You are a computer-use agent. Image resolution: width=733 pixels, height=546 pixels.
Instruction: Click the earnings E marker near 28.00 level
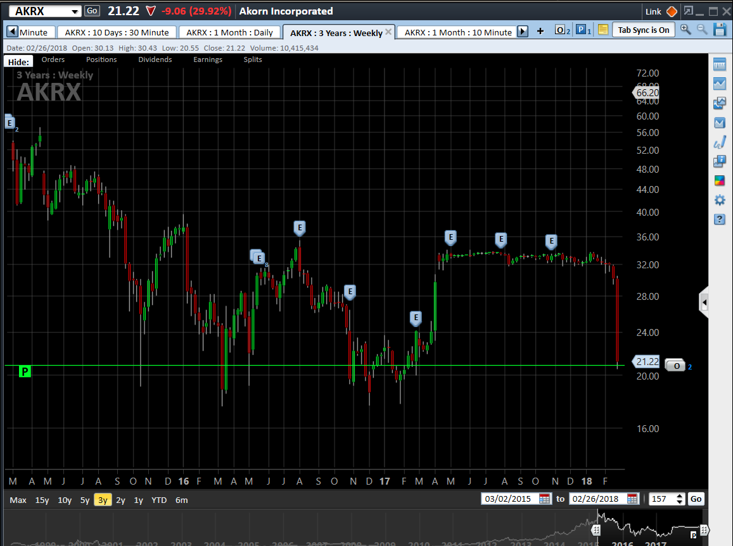coord(350,292)
